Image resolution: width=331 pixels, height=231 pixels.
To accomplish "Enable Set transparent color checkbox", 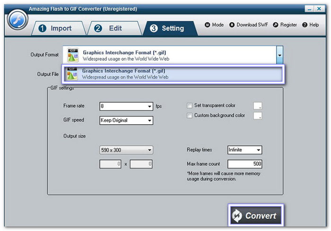I will pos(190,105).
